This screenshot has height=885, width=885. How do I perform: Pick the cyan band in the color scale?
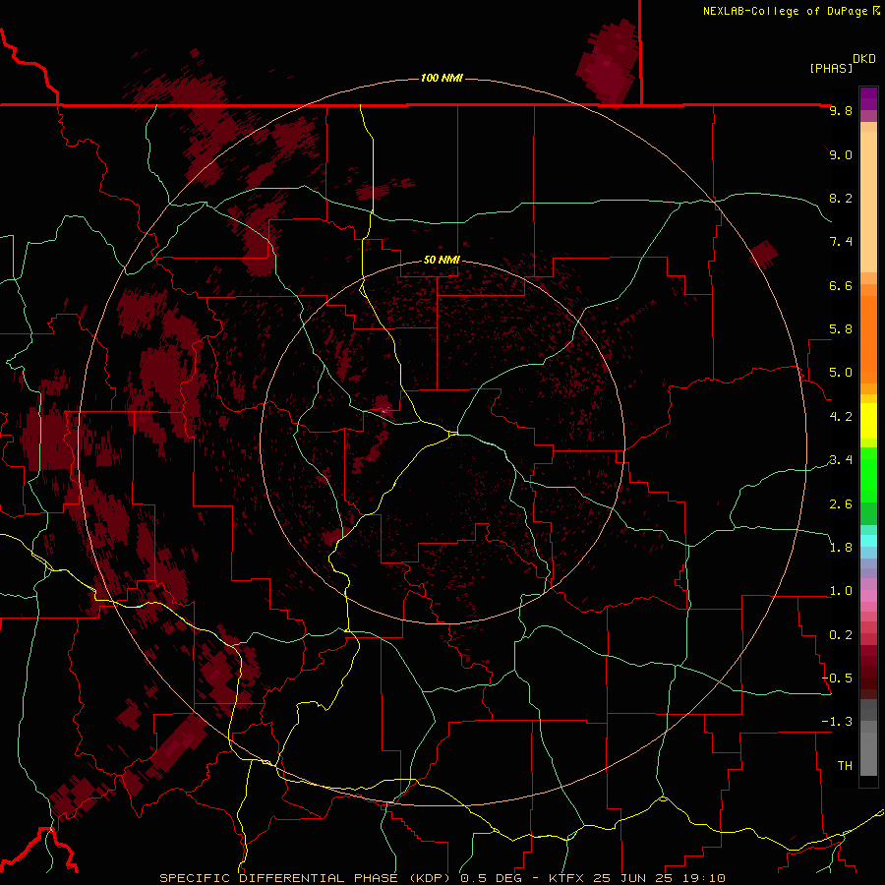tap(868, 541)
